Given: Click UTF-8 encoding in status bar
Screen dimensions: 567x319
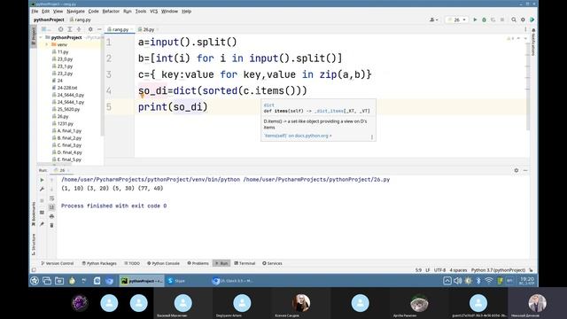Looking at the screenshot, I should pyautogui.click(x=439, y=270).
